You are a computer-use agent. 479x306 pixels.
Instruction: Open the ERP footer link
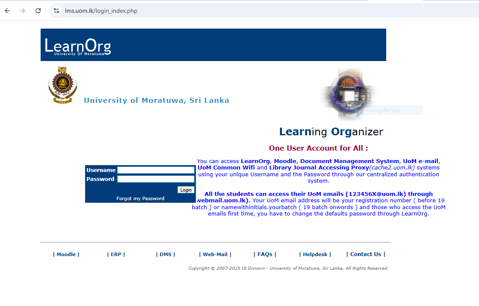click(x=116, y=254)
